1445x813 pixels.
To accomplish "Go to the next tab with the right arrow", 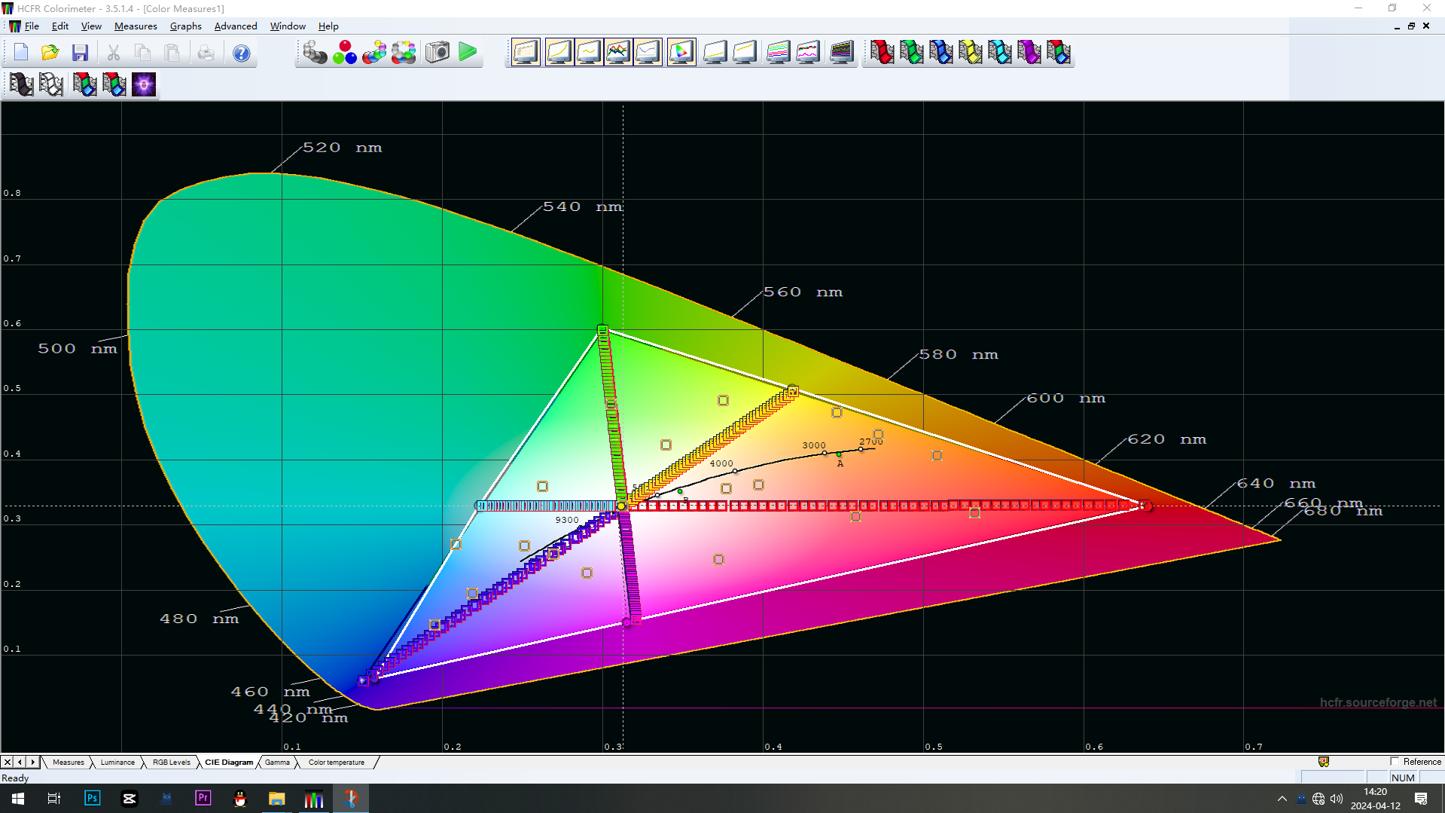I will point(32,762).
